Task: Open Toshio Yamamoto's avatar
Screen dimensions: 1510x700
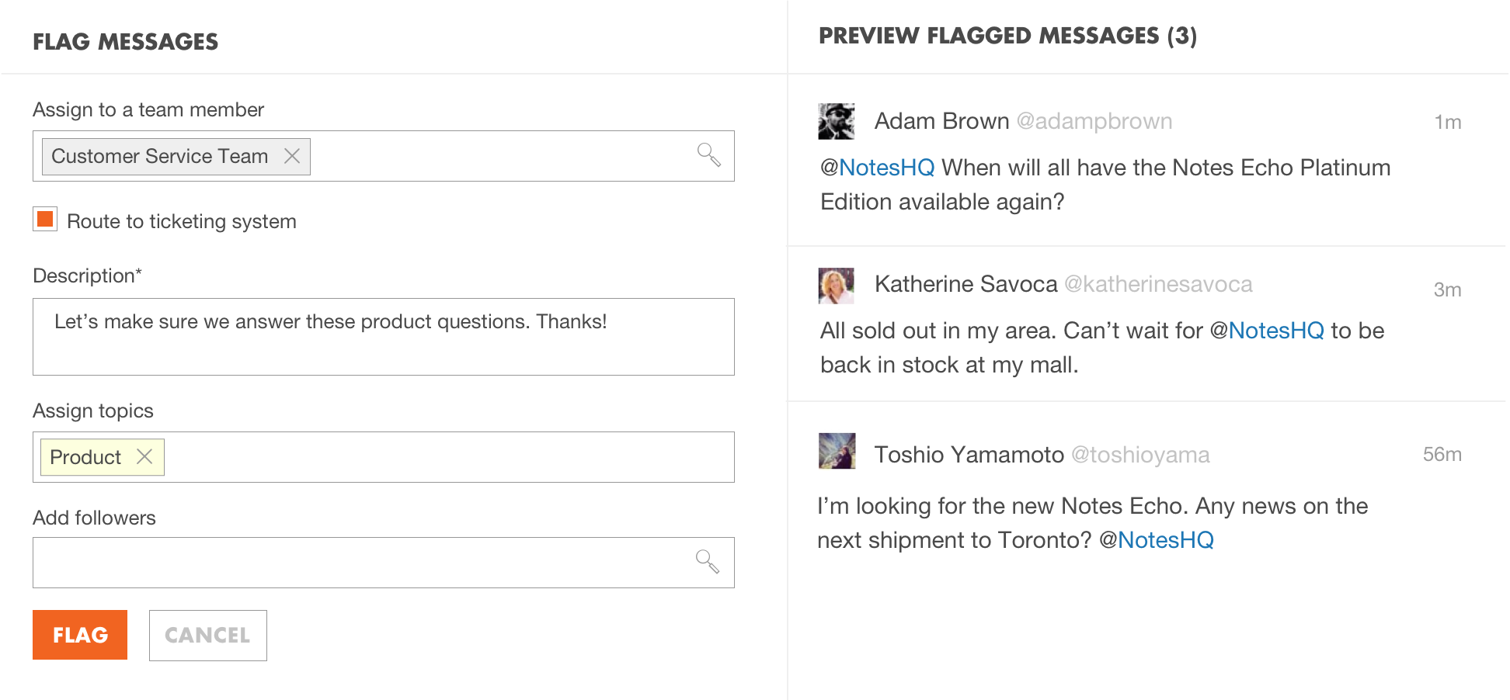Action: (837, 451)
